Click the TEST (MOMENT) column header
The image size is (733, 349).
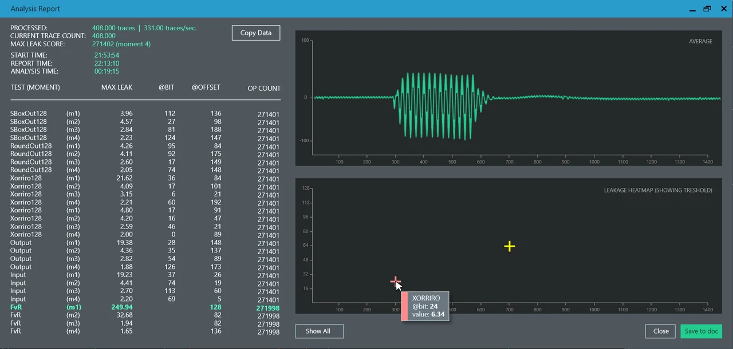[35, 87]
